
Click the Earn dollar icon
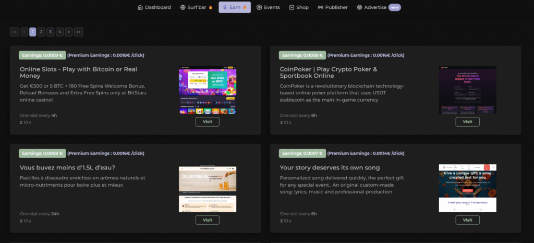(225, 7)
